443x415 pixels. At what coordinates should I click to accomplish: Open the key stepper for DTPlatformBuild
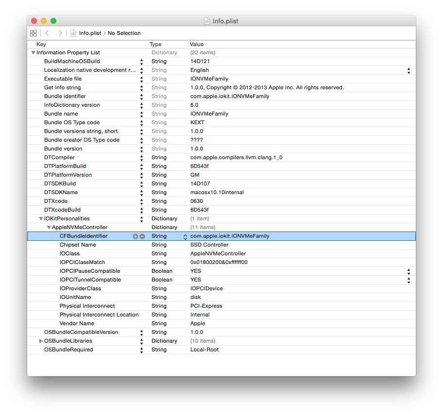pyautogui.click(x=141, y=167)
